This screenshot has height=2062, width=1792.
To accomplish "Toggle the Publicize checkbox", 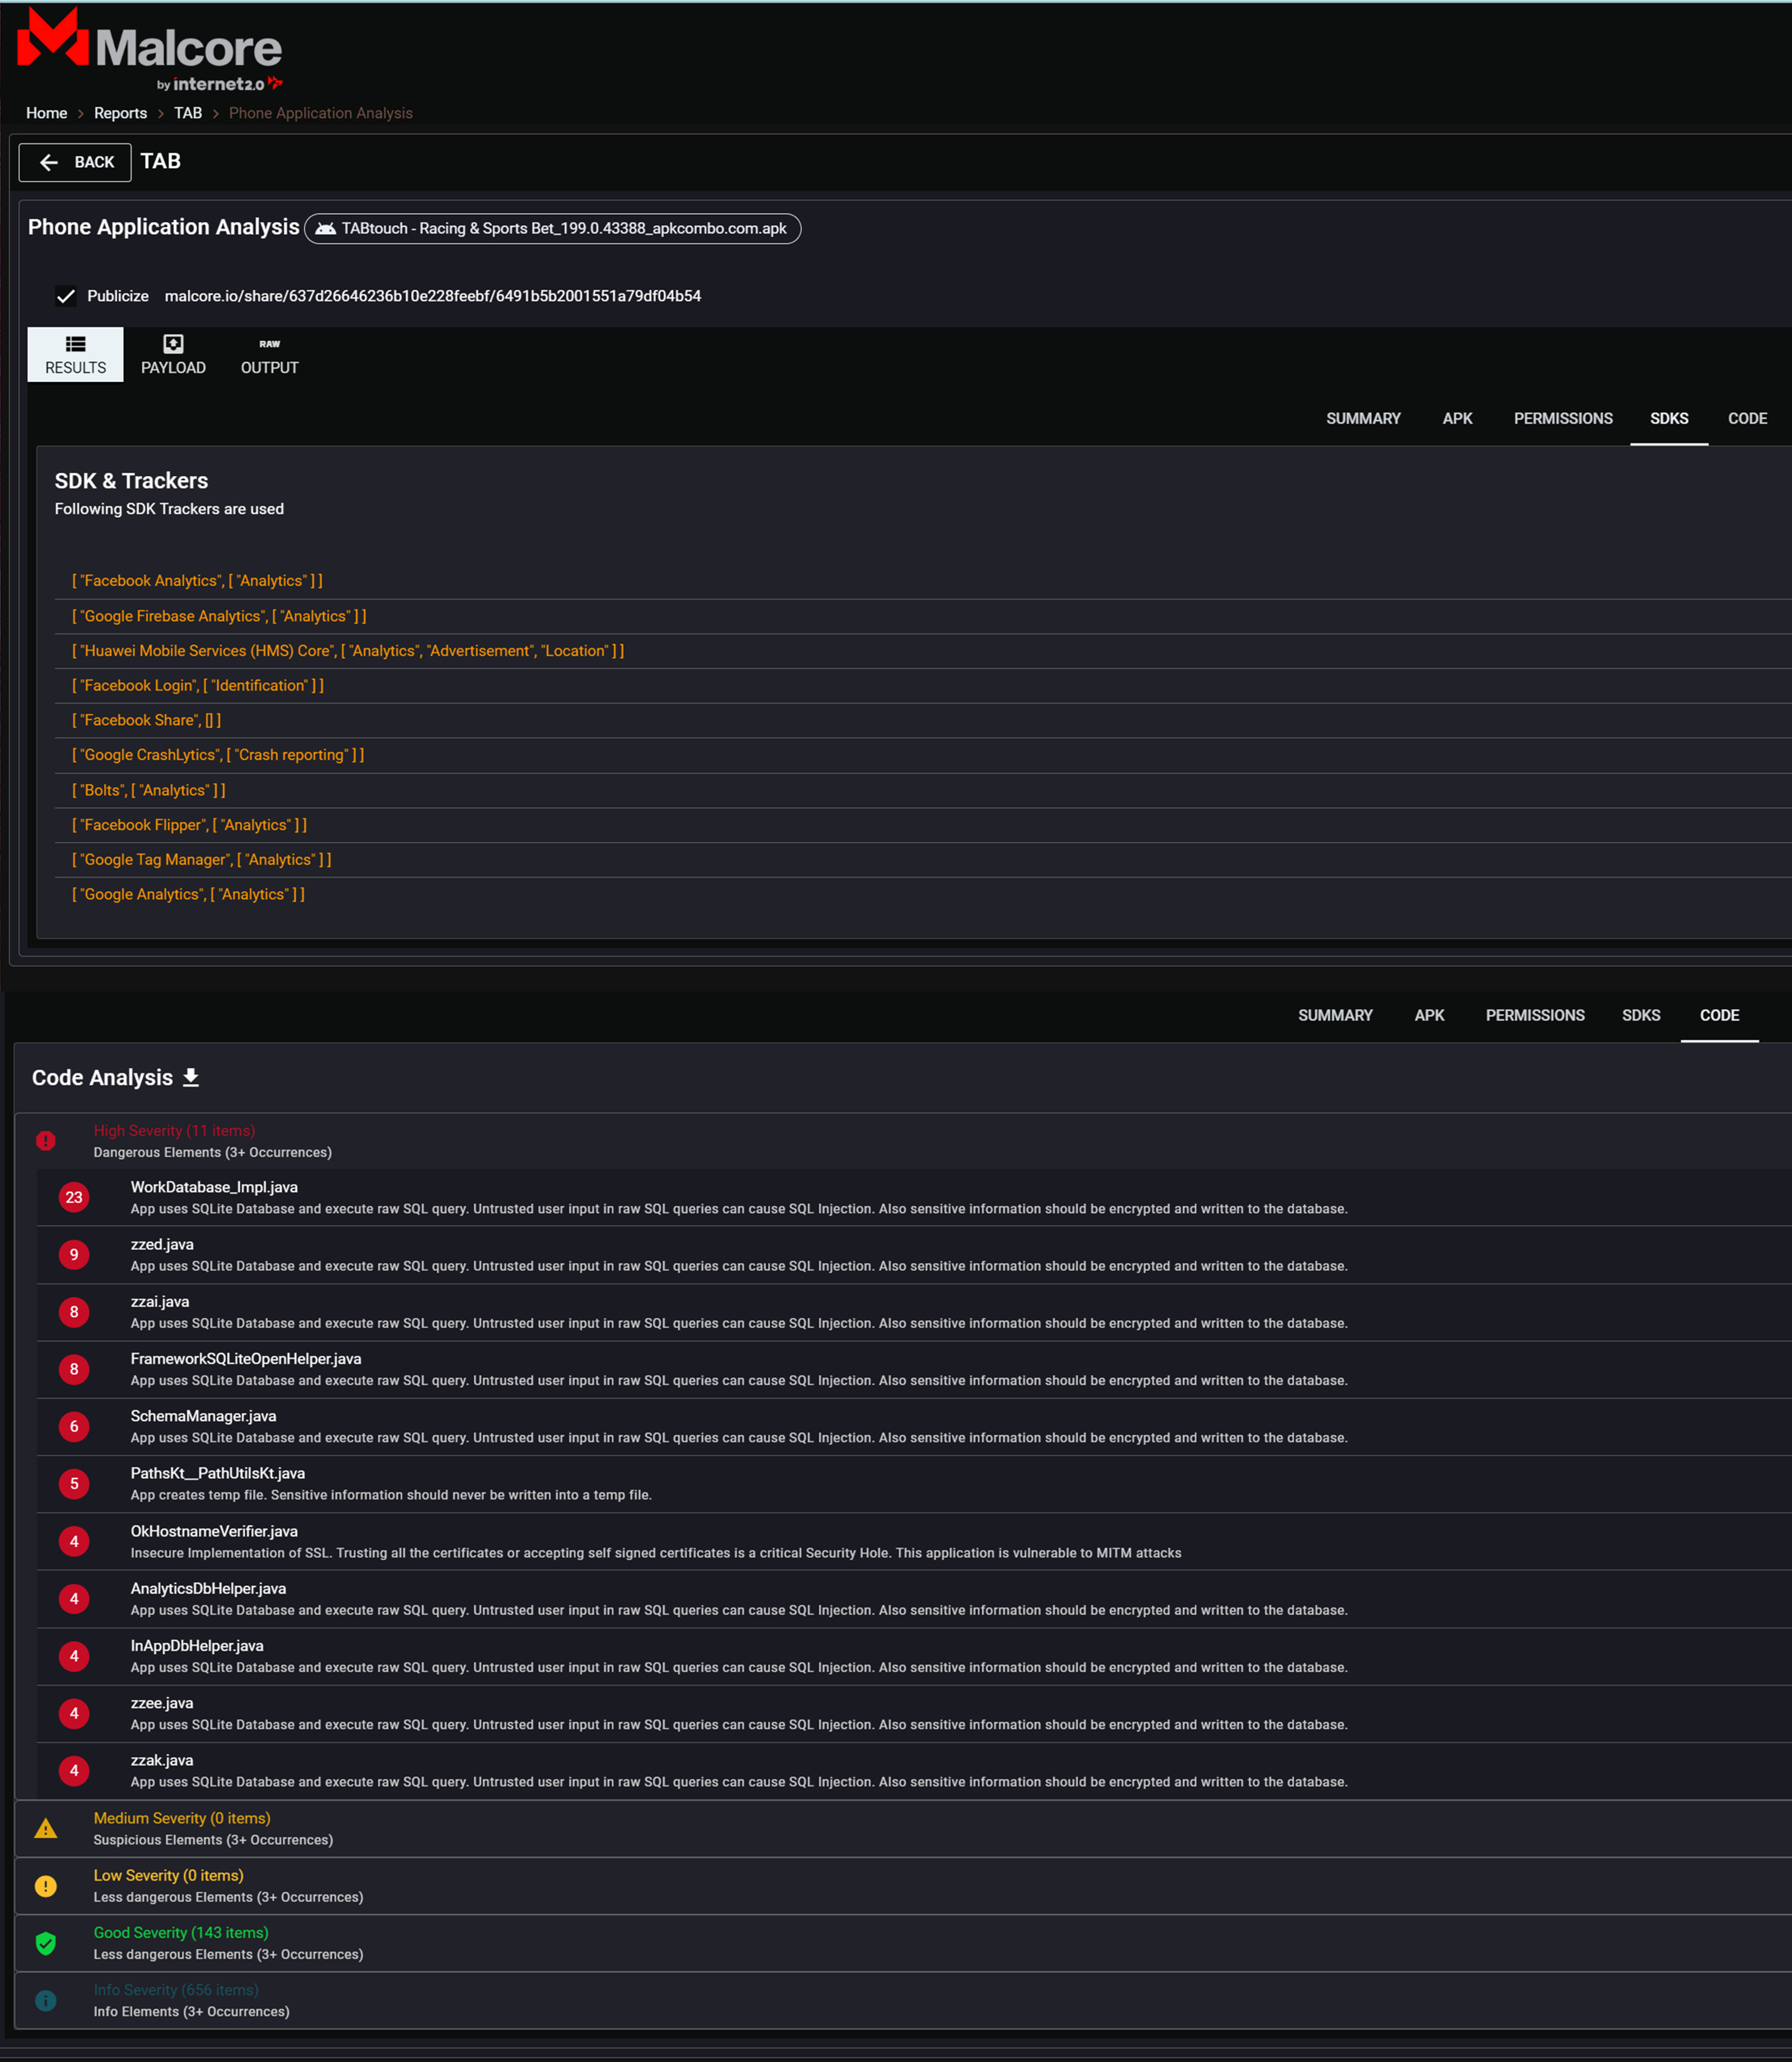I will tap(66, 296).
